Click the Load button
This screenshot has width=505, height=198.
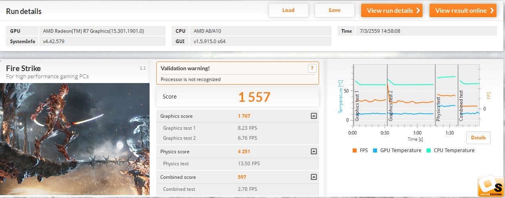click(288, 10)
